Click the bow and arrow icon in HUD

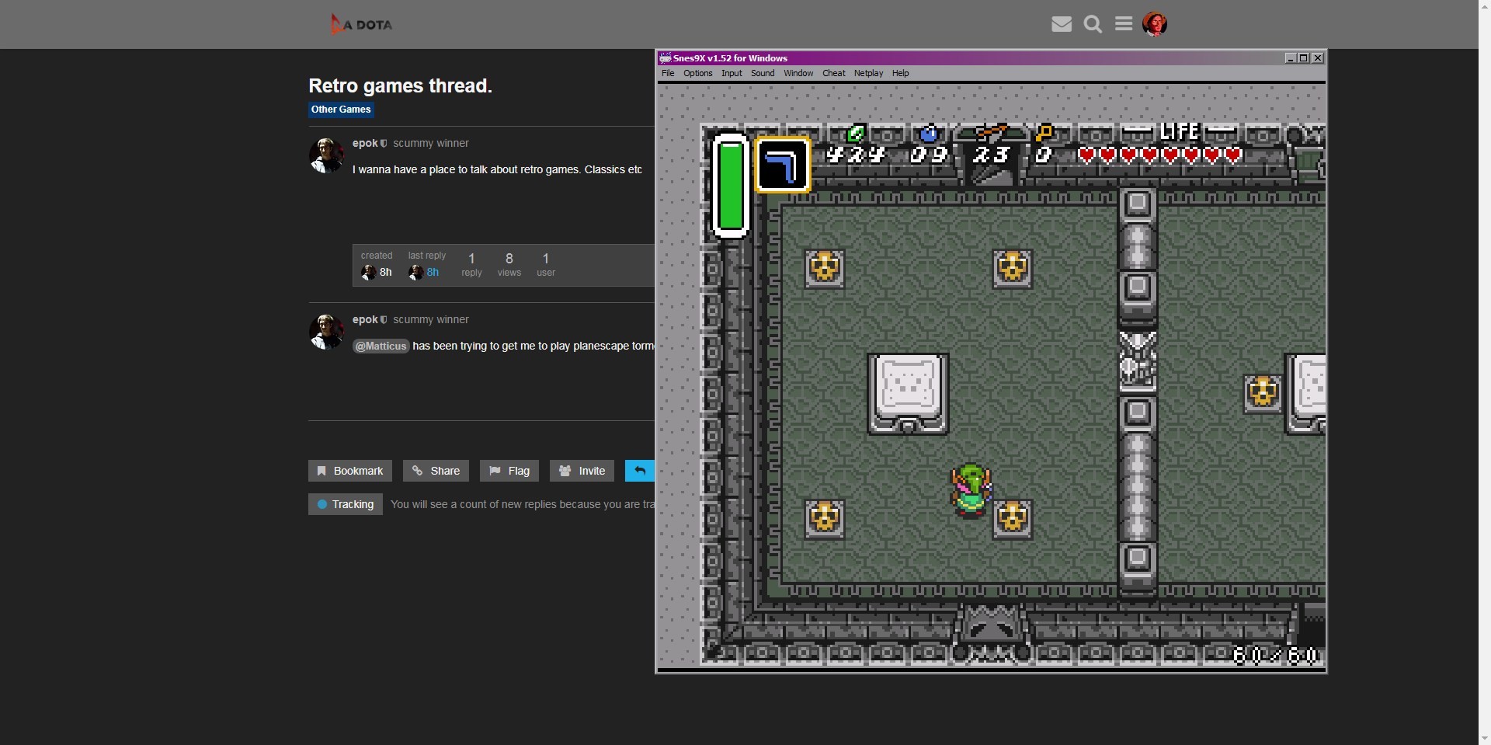pos(992,132)
